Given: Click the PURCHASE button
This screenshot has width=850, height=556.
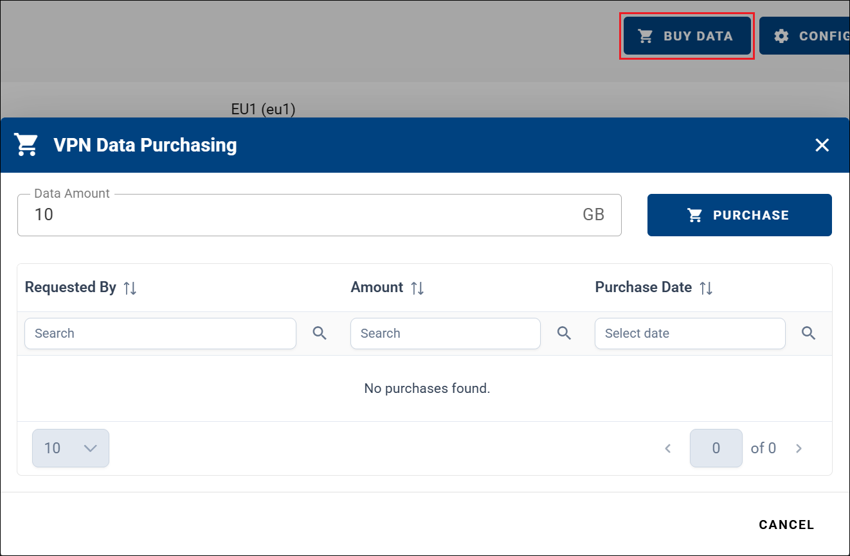Looking at the screenshot, I should coord(739,215).
